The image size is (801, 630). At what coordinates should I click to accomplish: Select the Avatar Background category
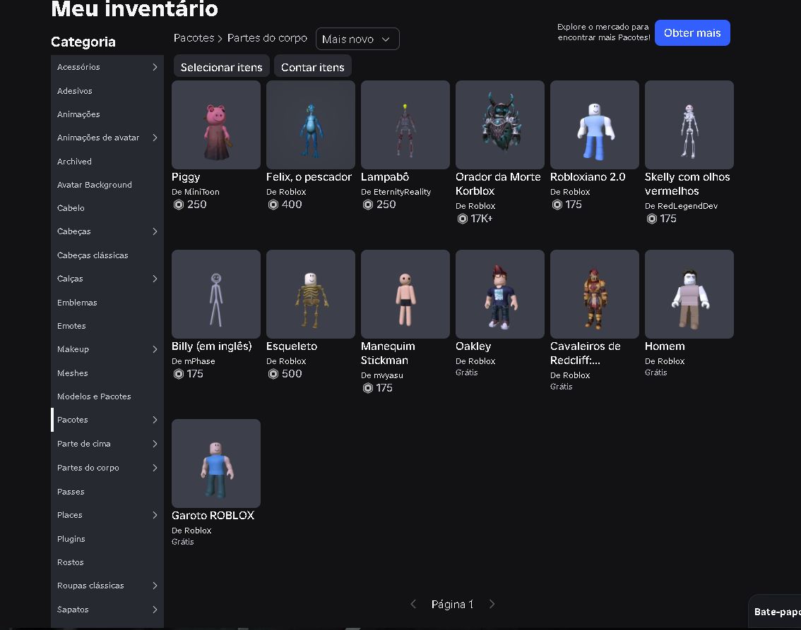(107, 185)
